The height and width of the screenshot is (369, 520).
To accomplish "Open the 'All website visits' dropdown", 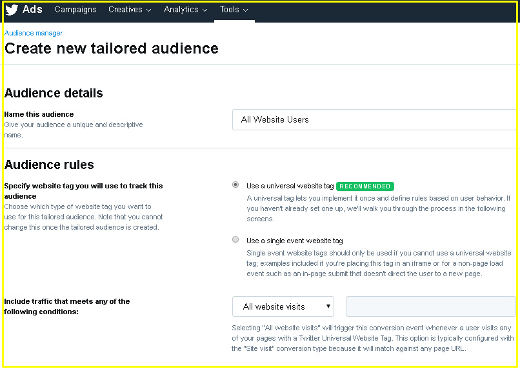I will tap(283, 306).
